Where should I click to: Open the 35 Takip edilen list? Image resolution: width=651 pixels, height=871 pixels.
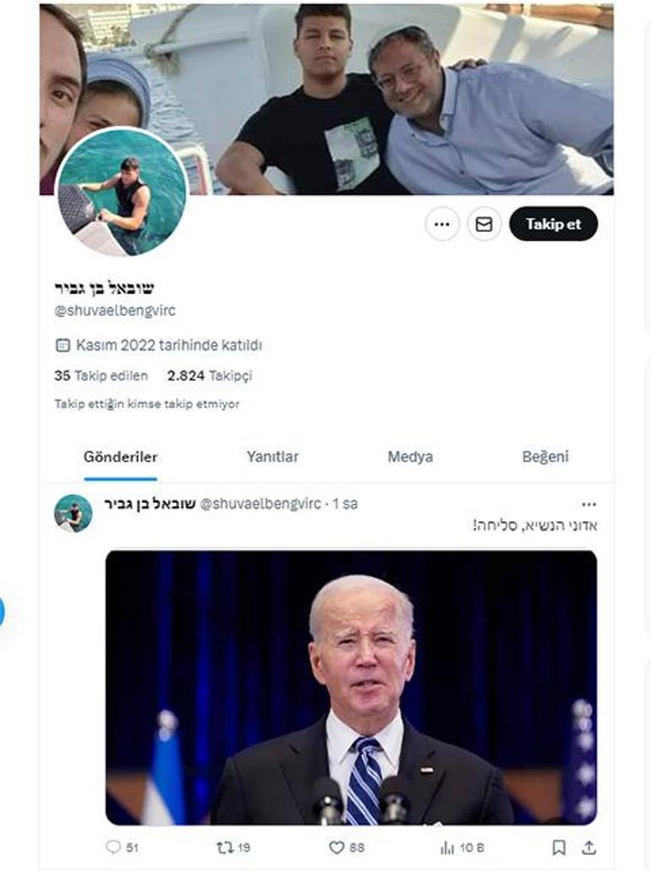pos(101,375)
